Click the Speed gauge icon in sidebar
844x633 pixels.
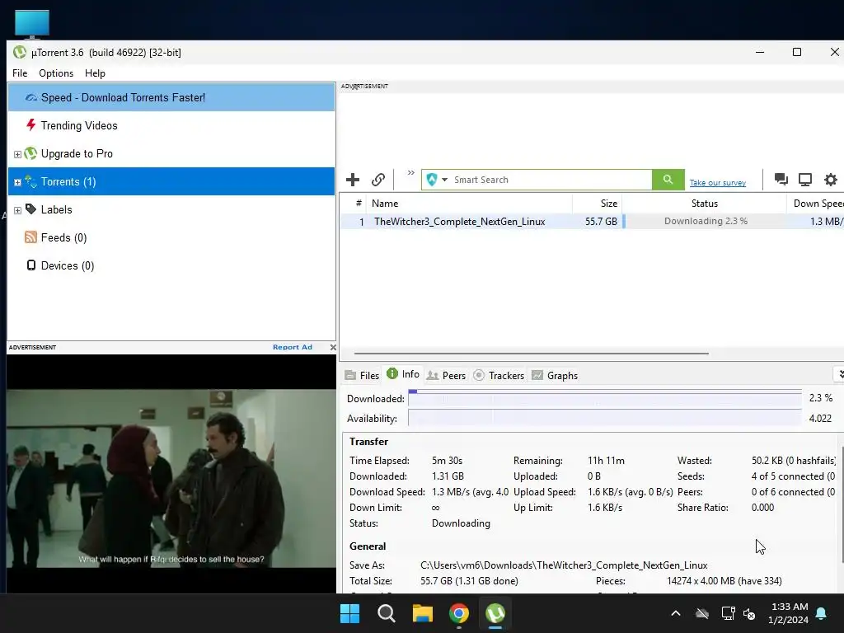(x=31, y=97)
